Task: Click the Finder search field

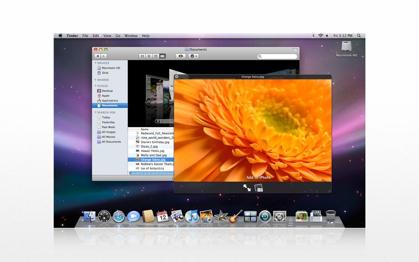Action: tap(277, 56)
